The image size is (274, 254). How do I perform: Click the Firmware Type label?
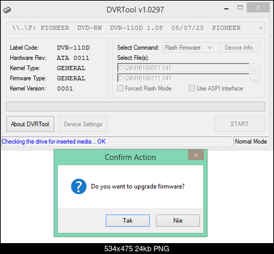point(28,78)
